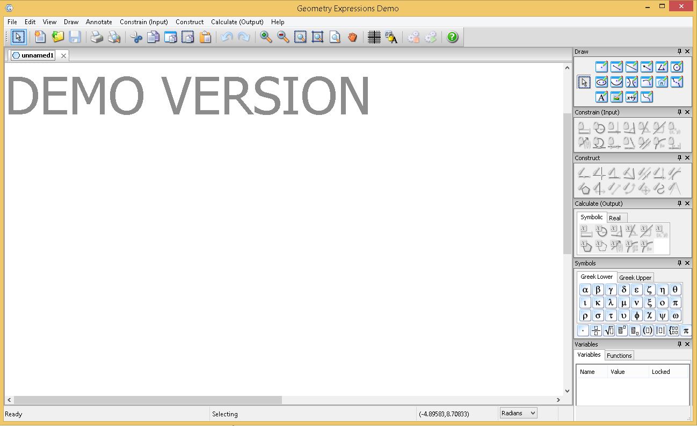The image size is (697, 426).
Task: Open a file using the folder toolbar icon
Action: tap(57, 37)
